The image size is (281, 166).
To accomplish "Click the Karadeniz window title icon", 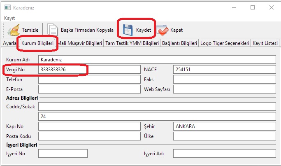I will coord(7,7).
